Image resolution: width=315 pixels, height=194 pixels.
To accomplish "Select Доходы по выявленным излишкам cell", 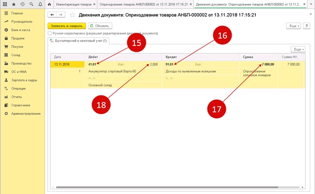I will [200, 71].
